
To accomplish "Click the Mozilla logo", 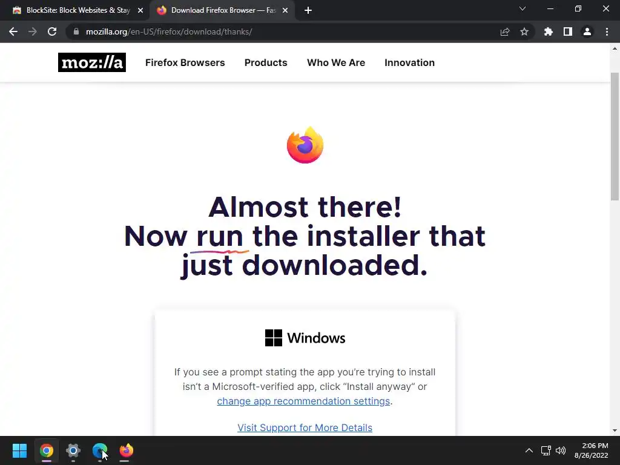I will pos(92,62).
